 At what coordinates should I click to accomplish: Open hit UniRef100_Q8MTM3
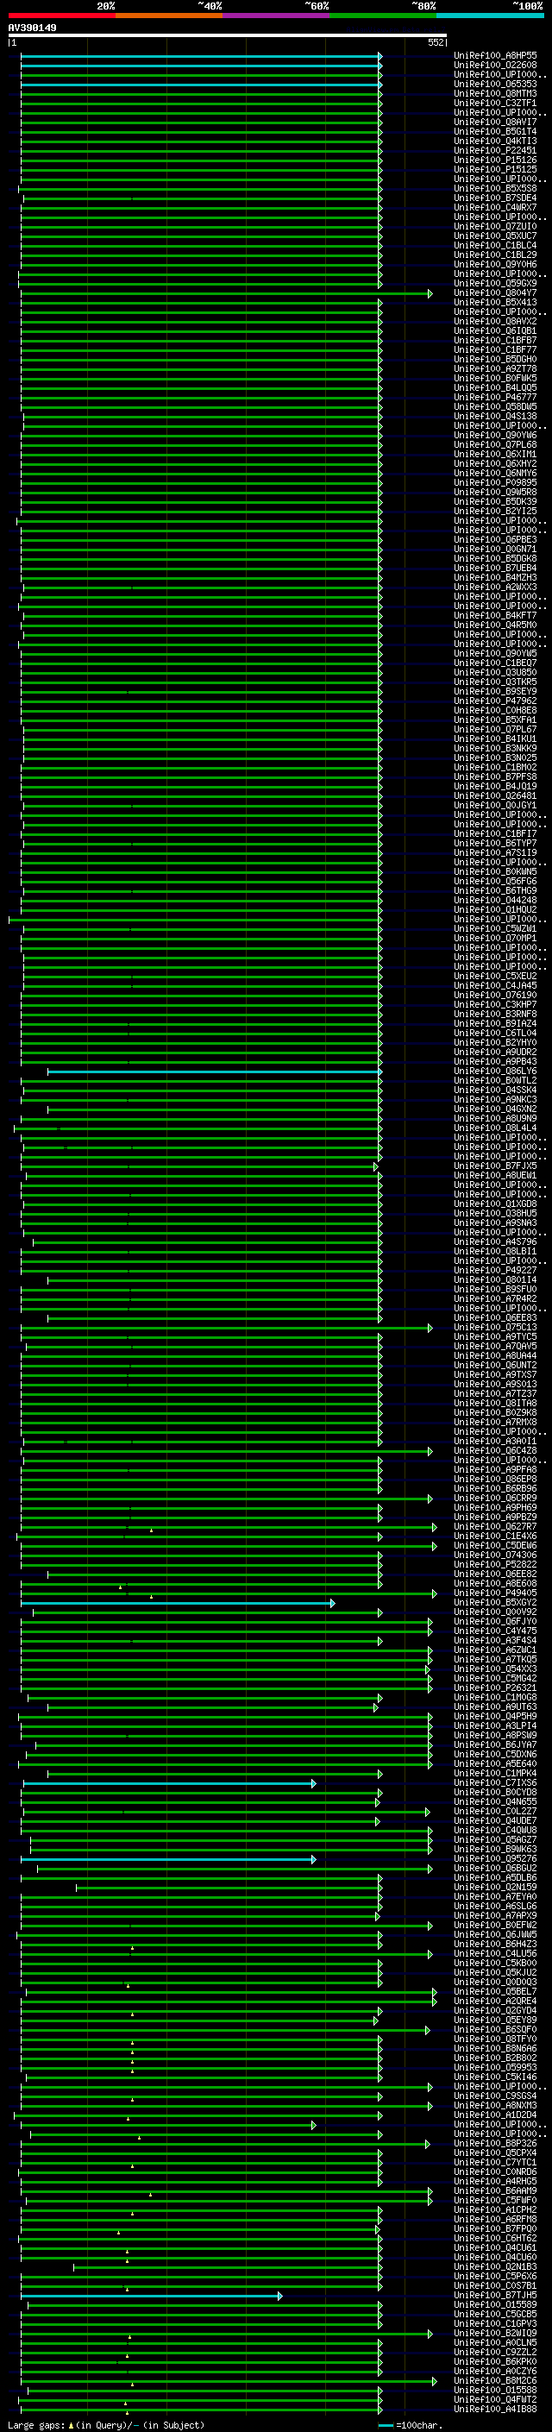click(x=495, y=93)
